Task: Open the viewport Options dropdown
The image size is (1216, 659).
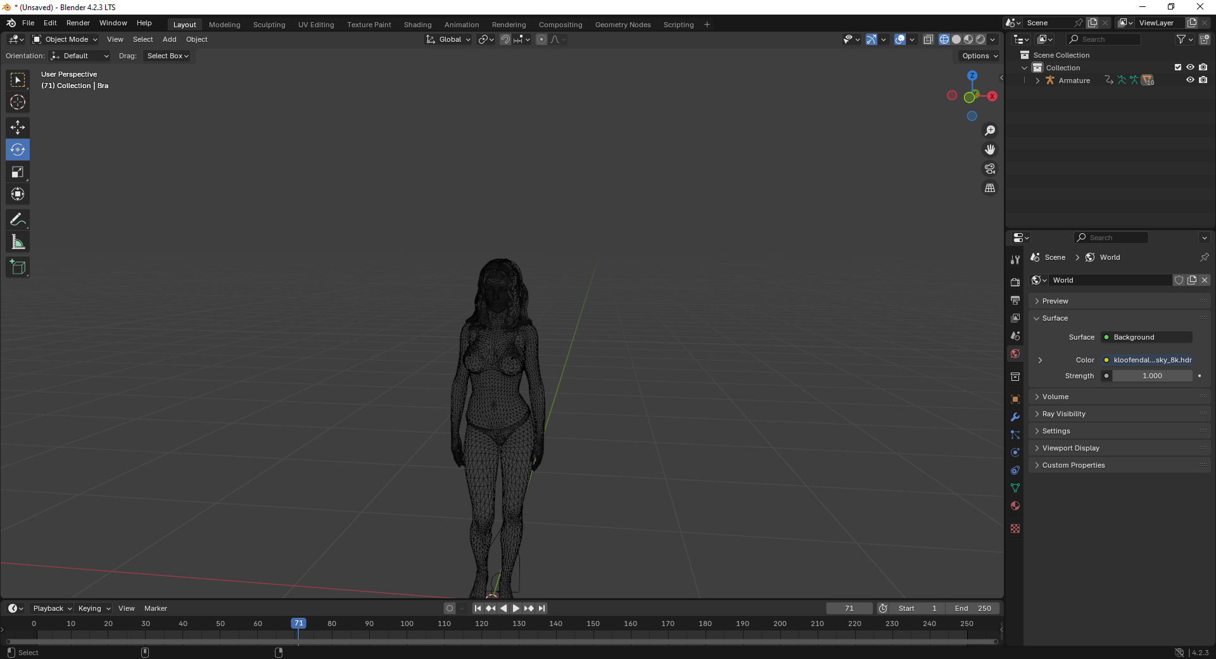Action: [979, 56]
